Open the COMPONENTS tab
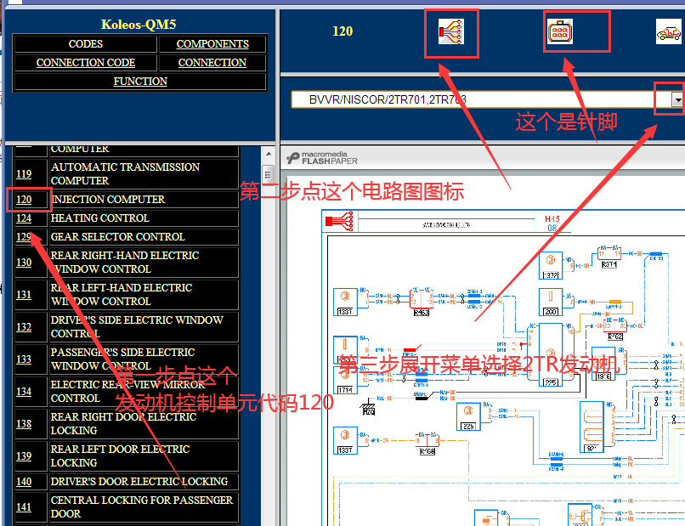Image resolution: width=685 pixels, height=526 pixels. pyautogui.click(x=212, y=44)
